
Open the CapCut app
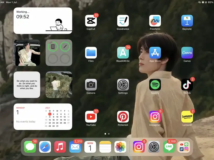(x=91, y=21)
